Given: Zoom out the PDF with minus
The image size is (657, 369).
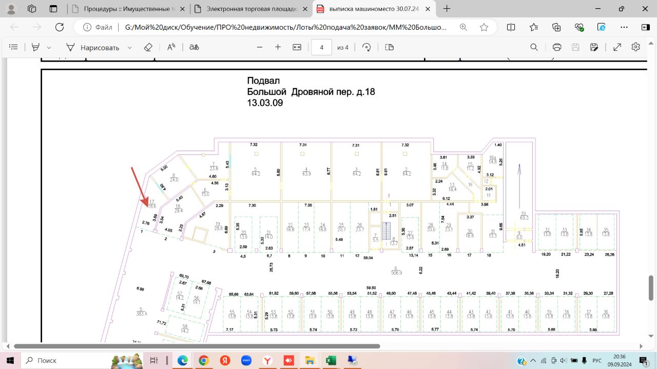Looking at the screenshot, I should click(260, 47).
